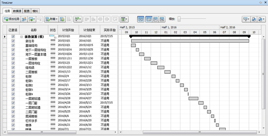The width and height of the screenshot is (268, 136).
Task: Click status icon of 桁架4 row
Action: coord(53,94)
